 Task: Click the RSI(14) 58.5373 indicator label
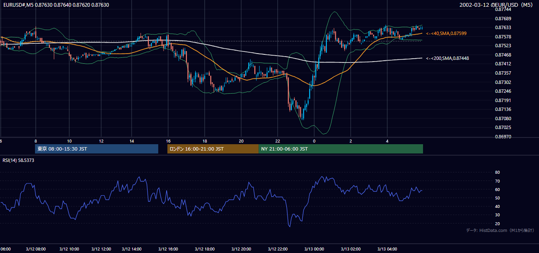pyautogui.click(x=18, y=160)
